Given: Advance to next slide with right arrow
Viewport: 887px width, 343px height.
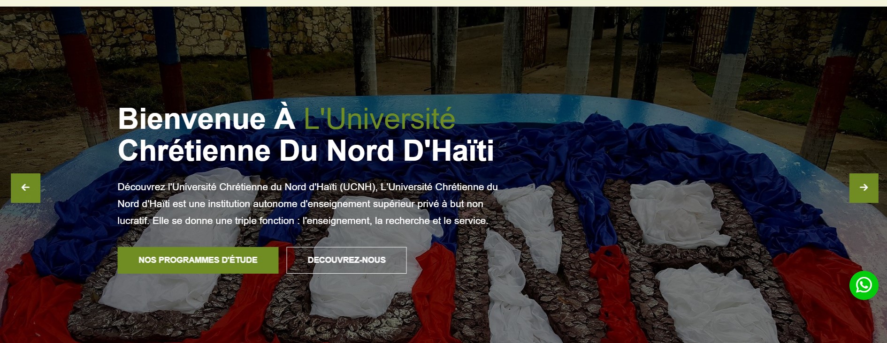Looking at the screenshot, I should click(864, 188).
